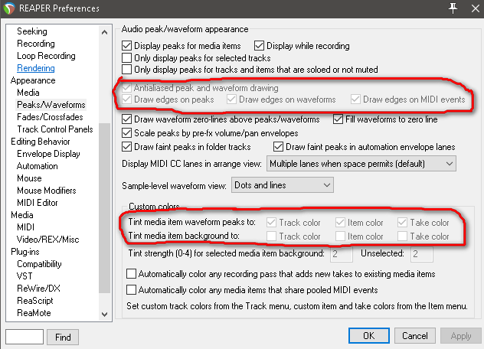Click the Cancel button
Image resolution: width=484 pixels, height=349 pixels.
[415, 335]
